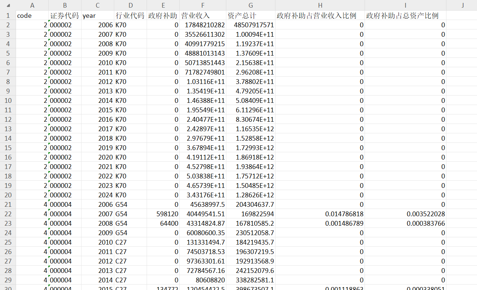
Task: Select row 21 header
Action: [x=8, y=205]
